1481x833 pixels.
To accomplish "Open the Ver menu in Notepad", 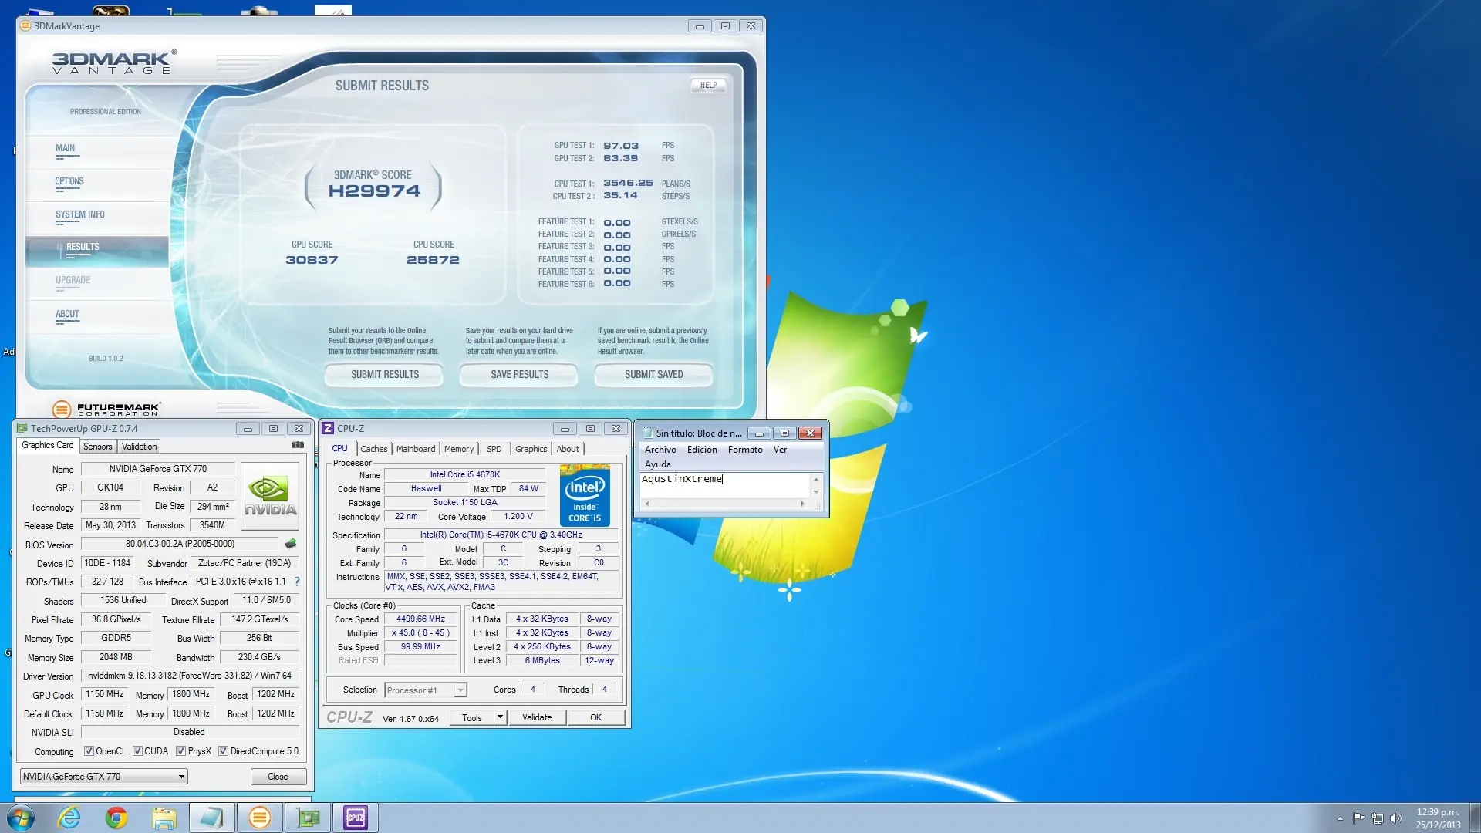I will (780, 450).
